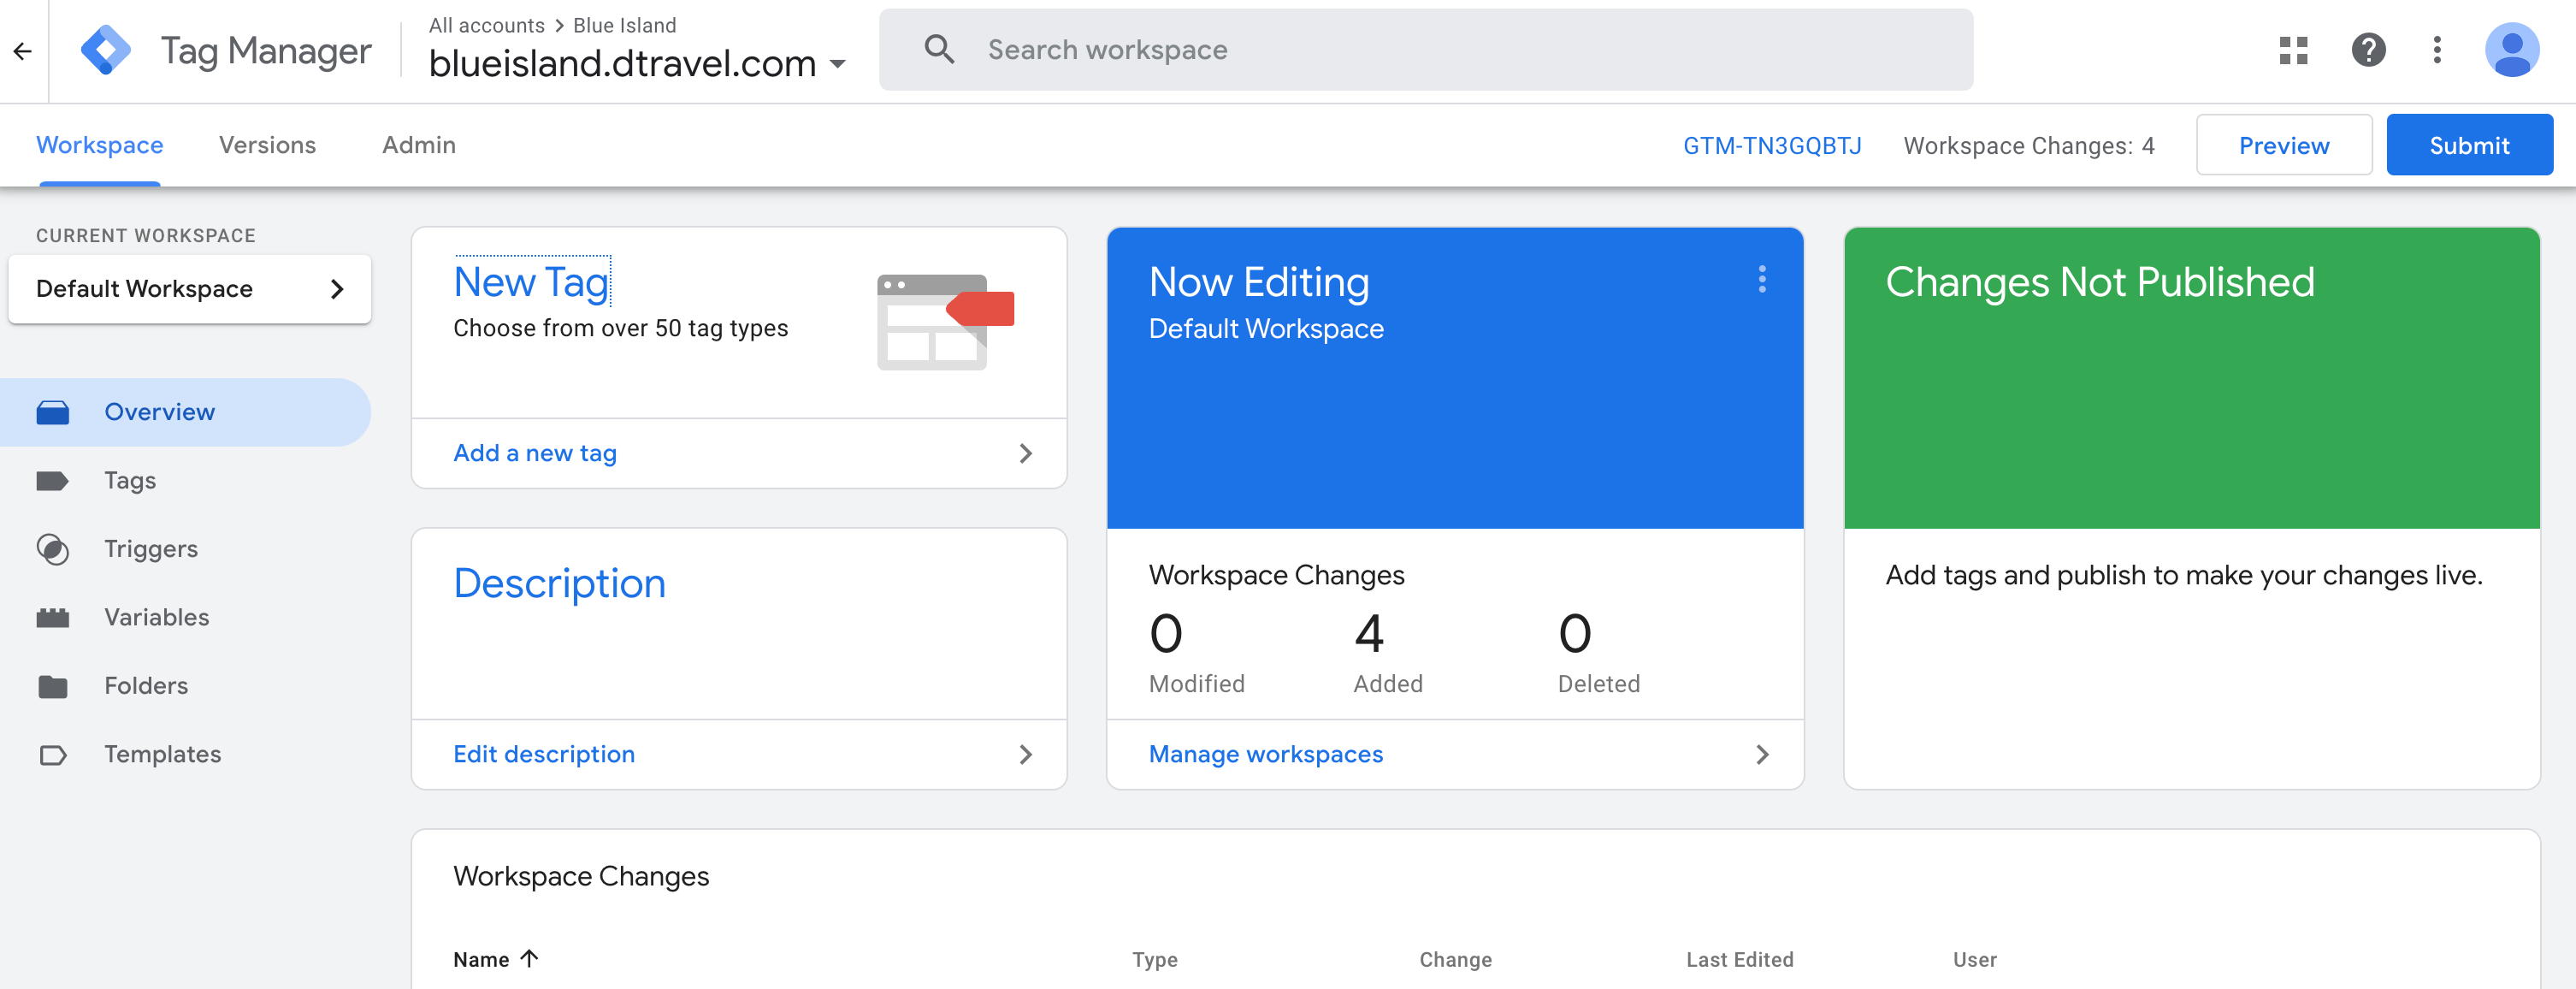This screenshot has width=2576, height=989.
Task: Click the Name column sort arrow
Action: pyautogui.click(x=529, y=958)
